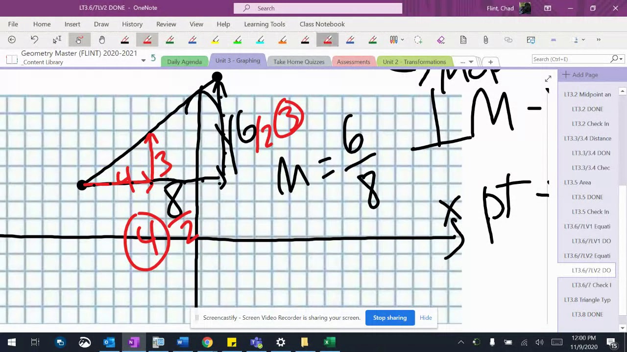Hide the Screencastify sharing bar

click(426, 318)
